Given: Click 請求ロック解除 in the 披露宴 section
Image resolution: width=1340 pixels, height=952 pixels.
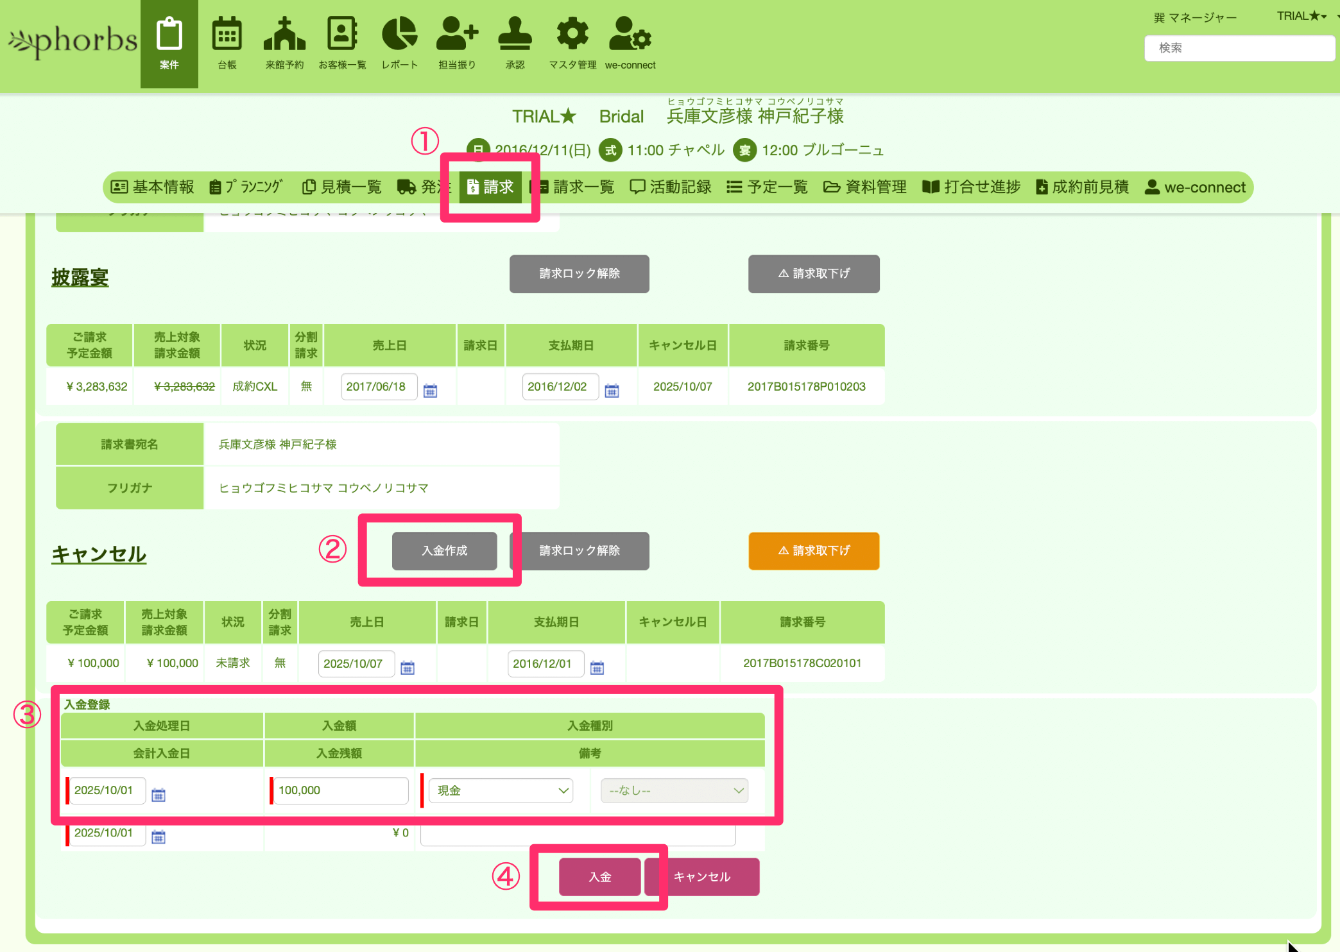Looking at the screenshot, I should [x=580, y=274].
